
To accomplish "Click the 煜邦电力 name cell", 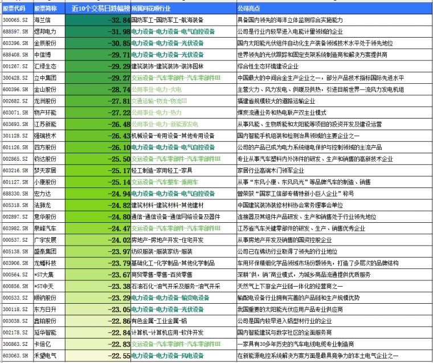I will [49, 32].
